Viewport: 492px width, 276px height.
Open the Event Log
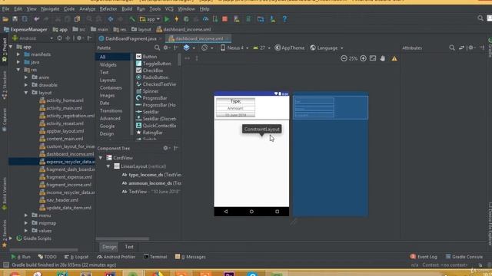[424, 257]
